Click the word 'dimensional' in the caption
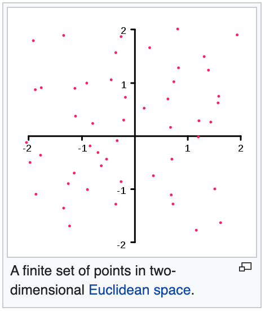The image size is (265, 311). (47, 290)
